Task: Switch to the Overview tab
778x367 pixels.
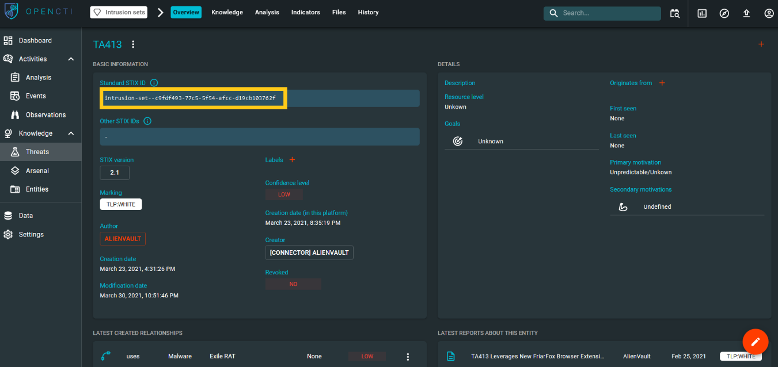Action: [186, 12]
